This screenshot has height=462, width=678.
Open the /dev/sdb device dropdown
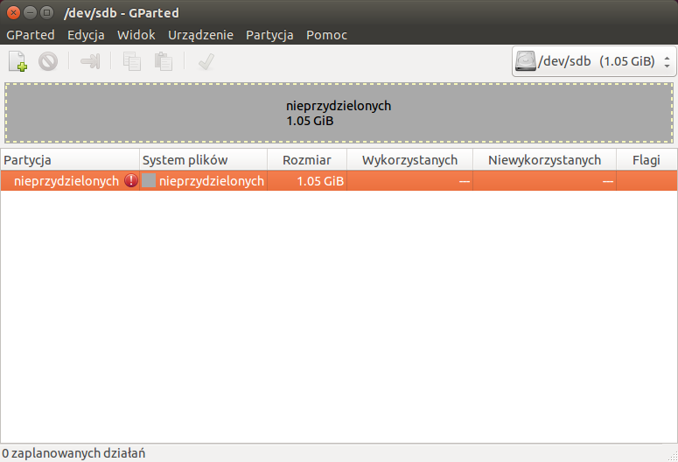point(594,61)
